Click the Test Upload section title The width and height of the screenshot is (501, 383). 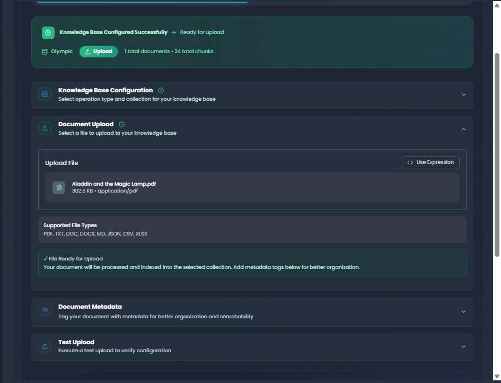tap(76, 342)
